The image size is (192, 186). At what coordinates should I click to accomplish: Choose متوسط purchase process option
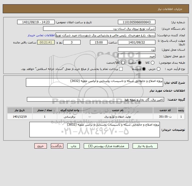click(144, 69)
